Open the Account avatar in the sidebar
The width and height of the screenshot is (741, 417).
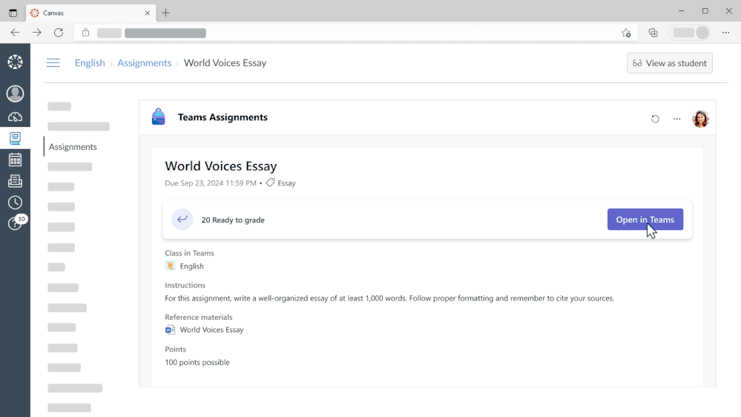15,93
